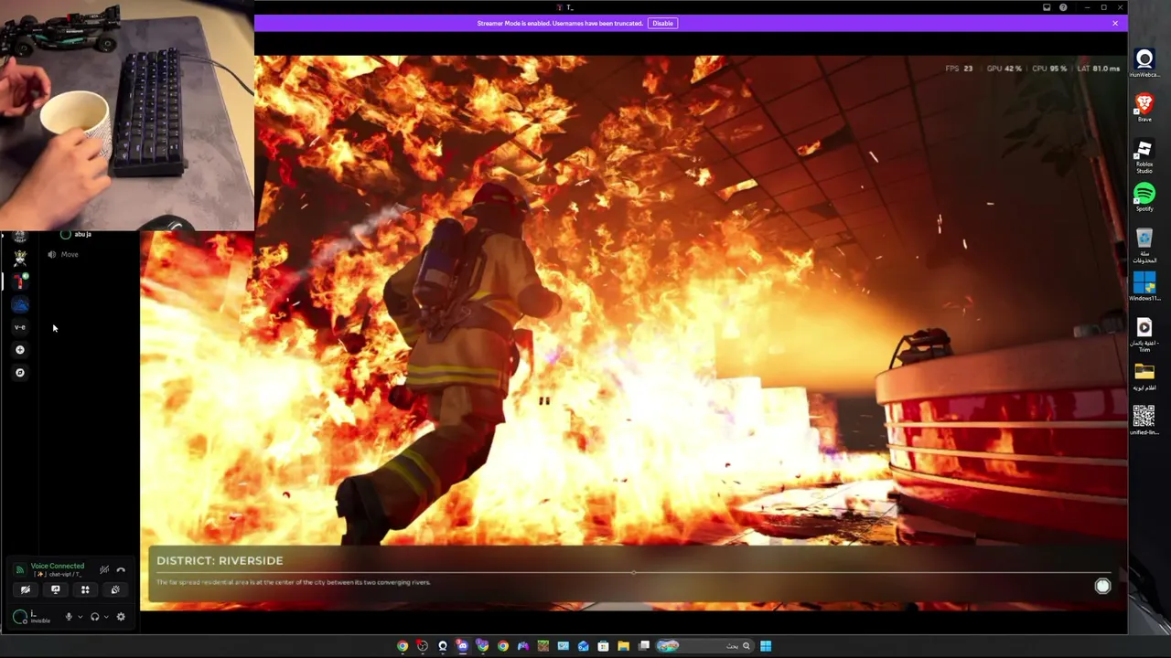
Task: Open the video file with Trim in its name
Action: [x=1144, y=334]
